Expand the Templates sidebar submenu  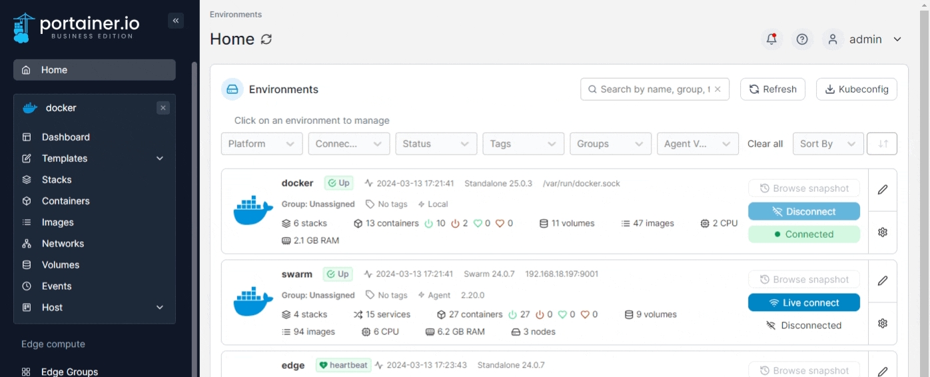[x=160, y=159]
